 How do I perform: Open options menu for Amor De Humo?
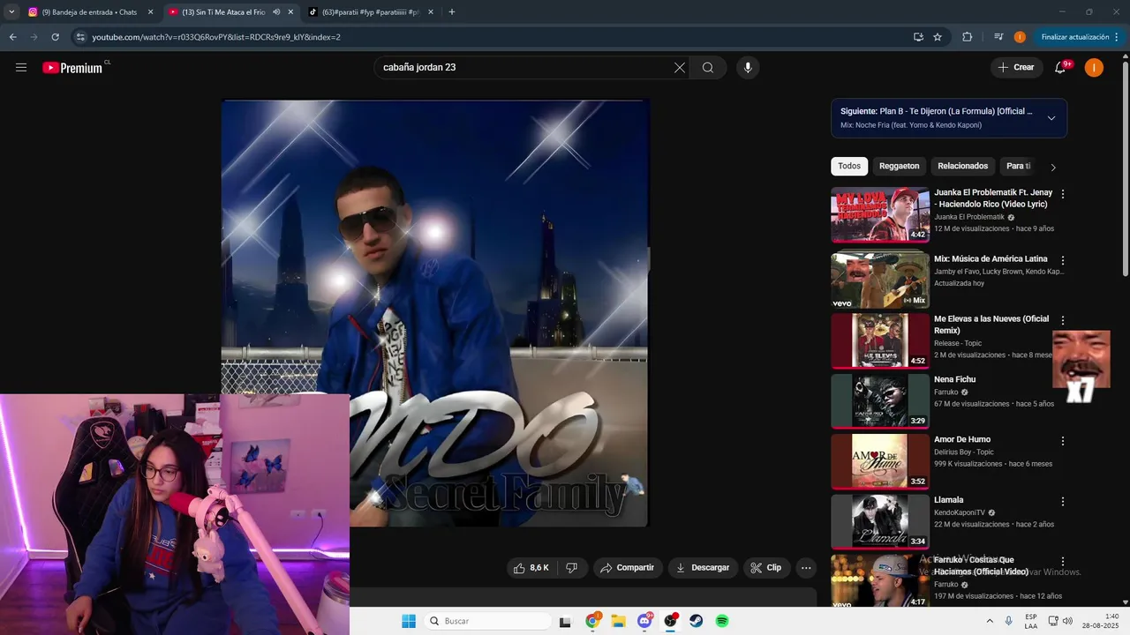(x=1063, y=440)
